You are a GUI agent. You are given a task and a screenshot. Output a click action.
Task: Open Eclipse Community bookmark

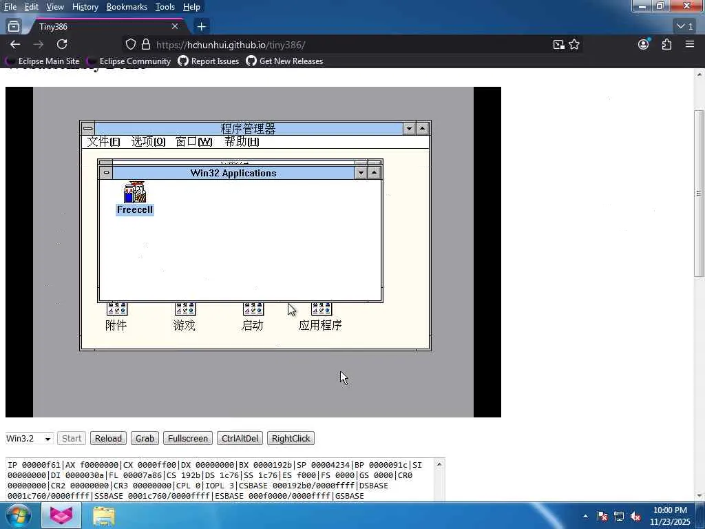[x=129, y=61]
